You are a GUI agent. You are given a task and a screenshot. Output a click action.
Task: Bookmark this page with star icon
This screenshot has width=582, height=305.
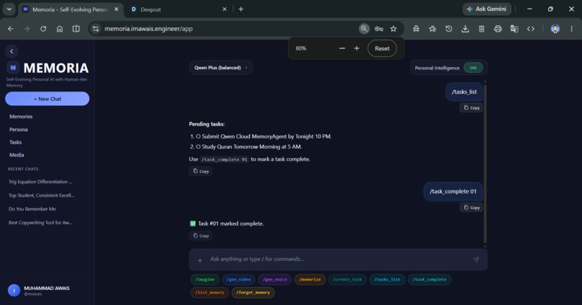pyautogui.click(x=394, y=29)
